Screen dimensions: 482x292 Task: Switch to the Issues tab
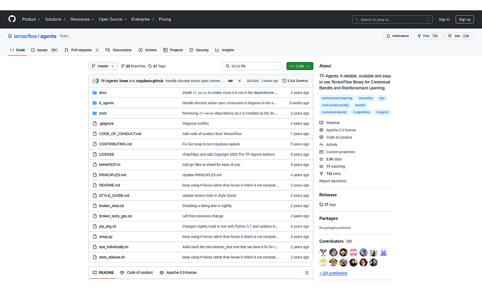click(44, 50)
